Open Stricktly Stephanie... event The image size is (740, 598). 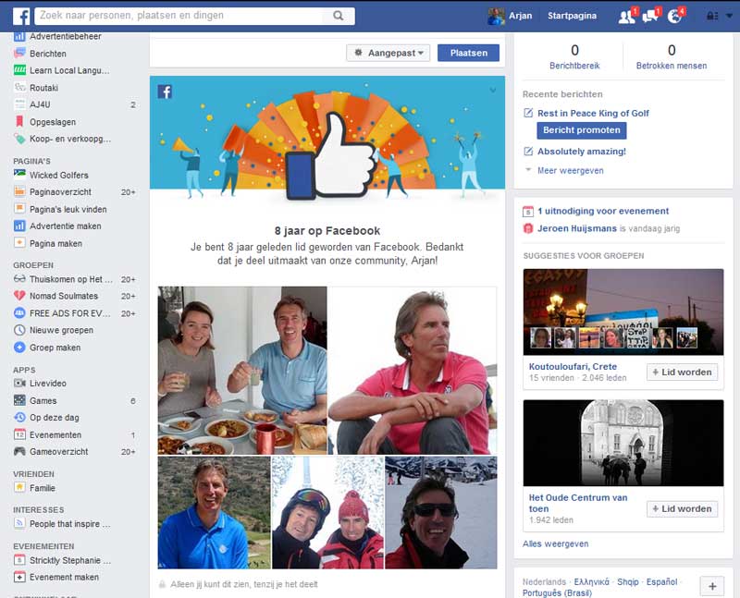(x=70, y=560)
